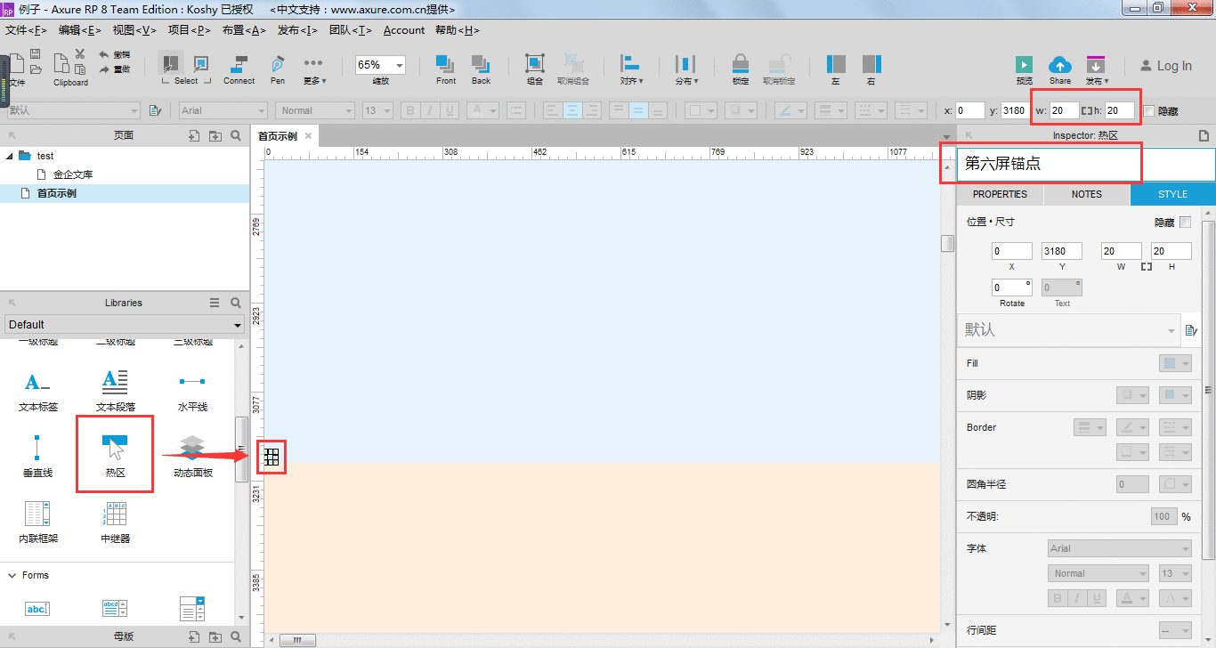Screen dimensions: 1216x648
Task: Pick the 水平线 horizontal line widget
Action: [x=192, y=390]
